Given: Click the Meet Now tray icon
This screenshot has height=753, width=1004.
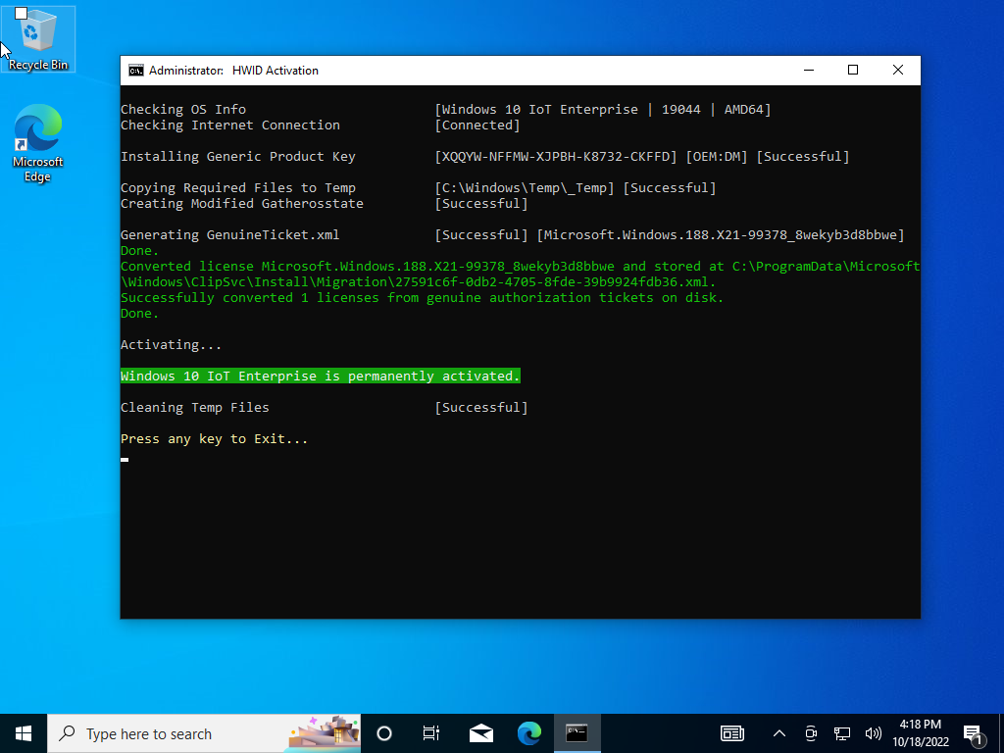Looking at the screenshot, I should tap(811, 733).
